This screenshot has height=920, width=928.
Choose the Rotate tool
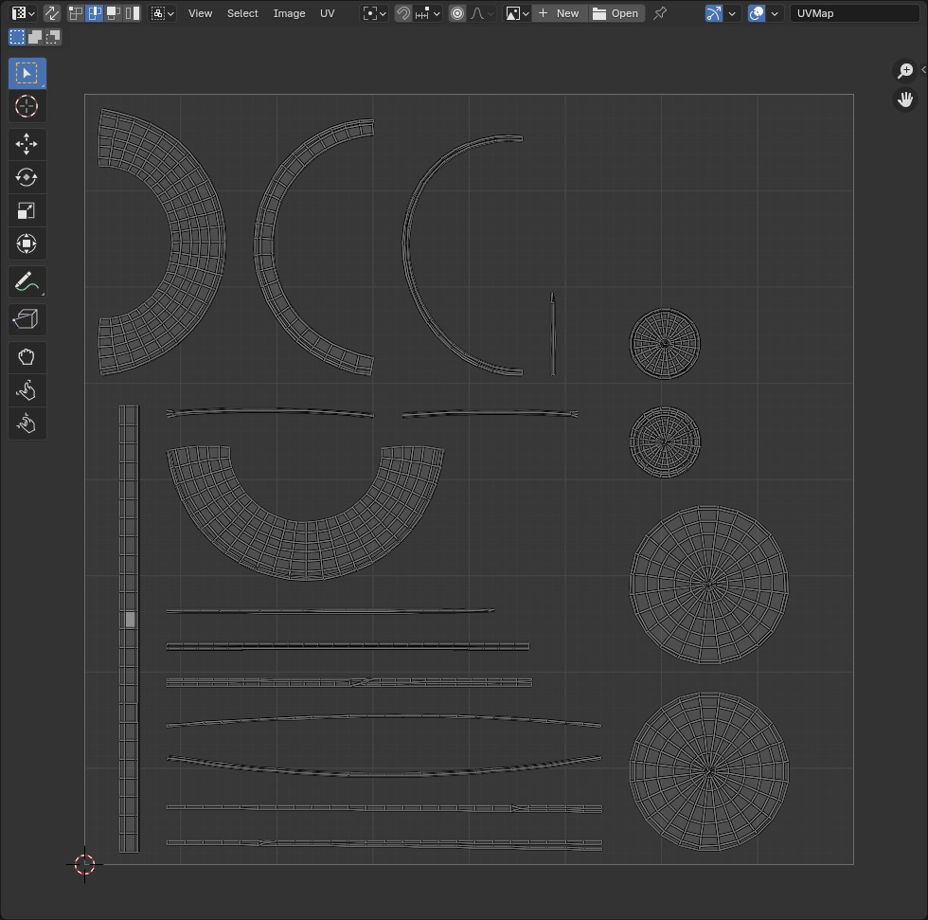[x=27, y=177]
